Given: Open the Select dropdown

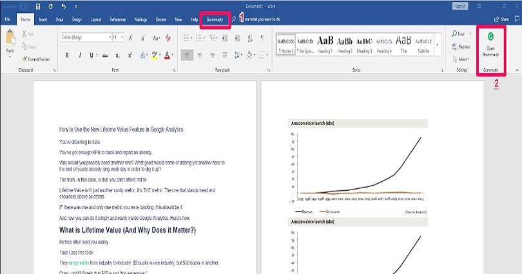Looking at the screenshot, I should pyautogui.click(x=461, y=59).
